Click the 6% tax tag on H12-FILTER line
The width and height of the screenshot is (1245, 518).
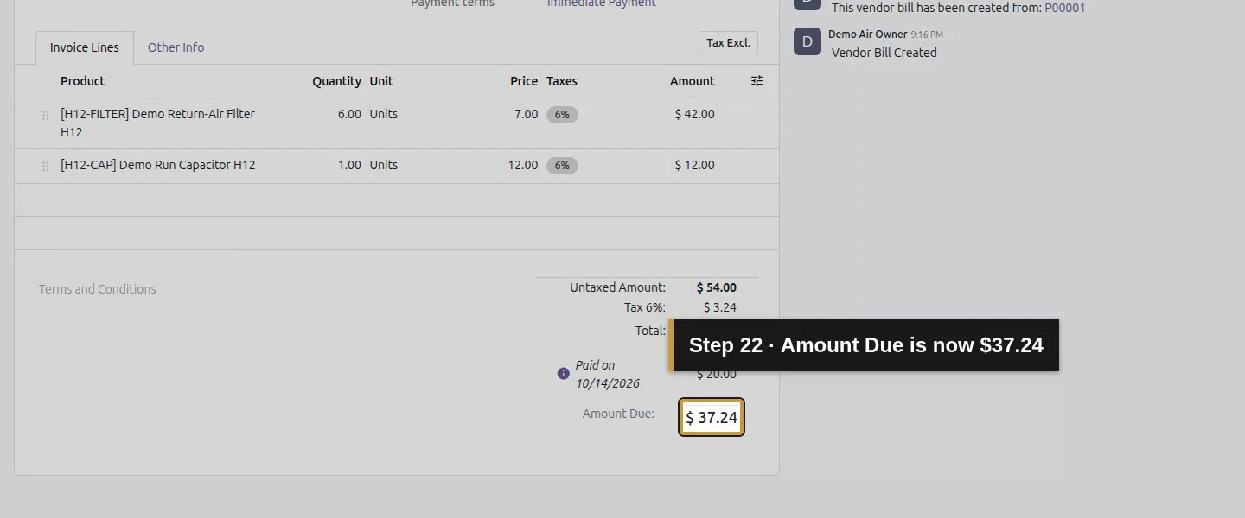(562, 115)
